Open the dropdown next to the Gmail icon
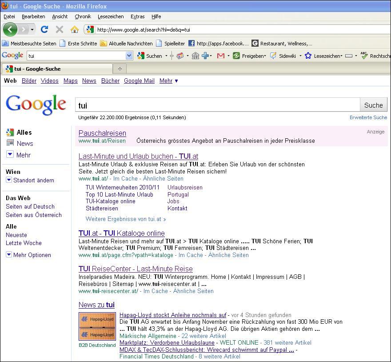391x362 pixels. tap(228, 56)
